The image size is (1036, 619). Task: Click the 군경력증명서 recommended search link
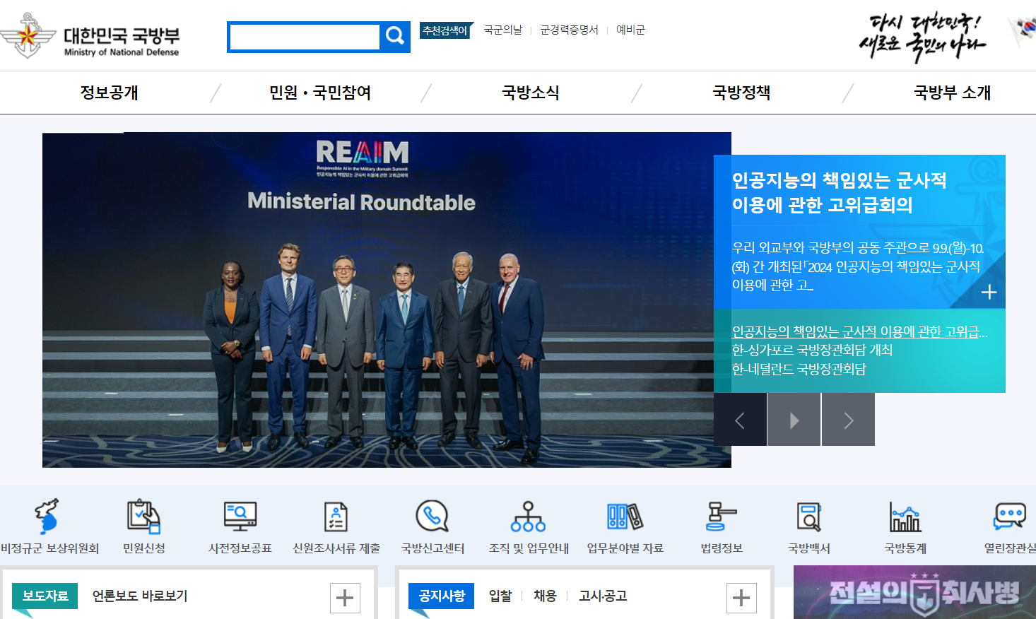coord(569,30)
